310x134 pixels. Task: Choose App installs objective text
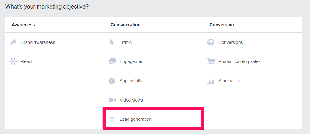131,81
